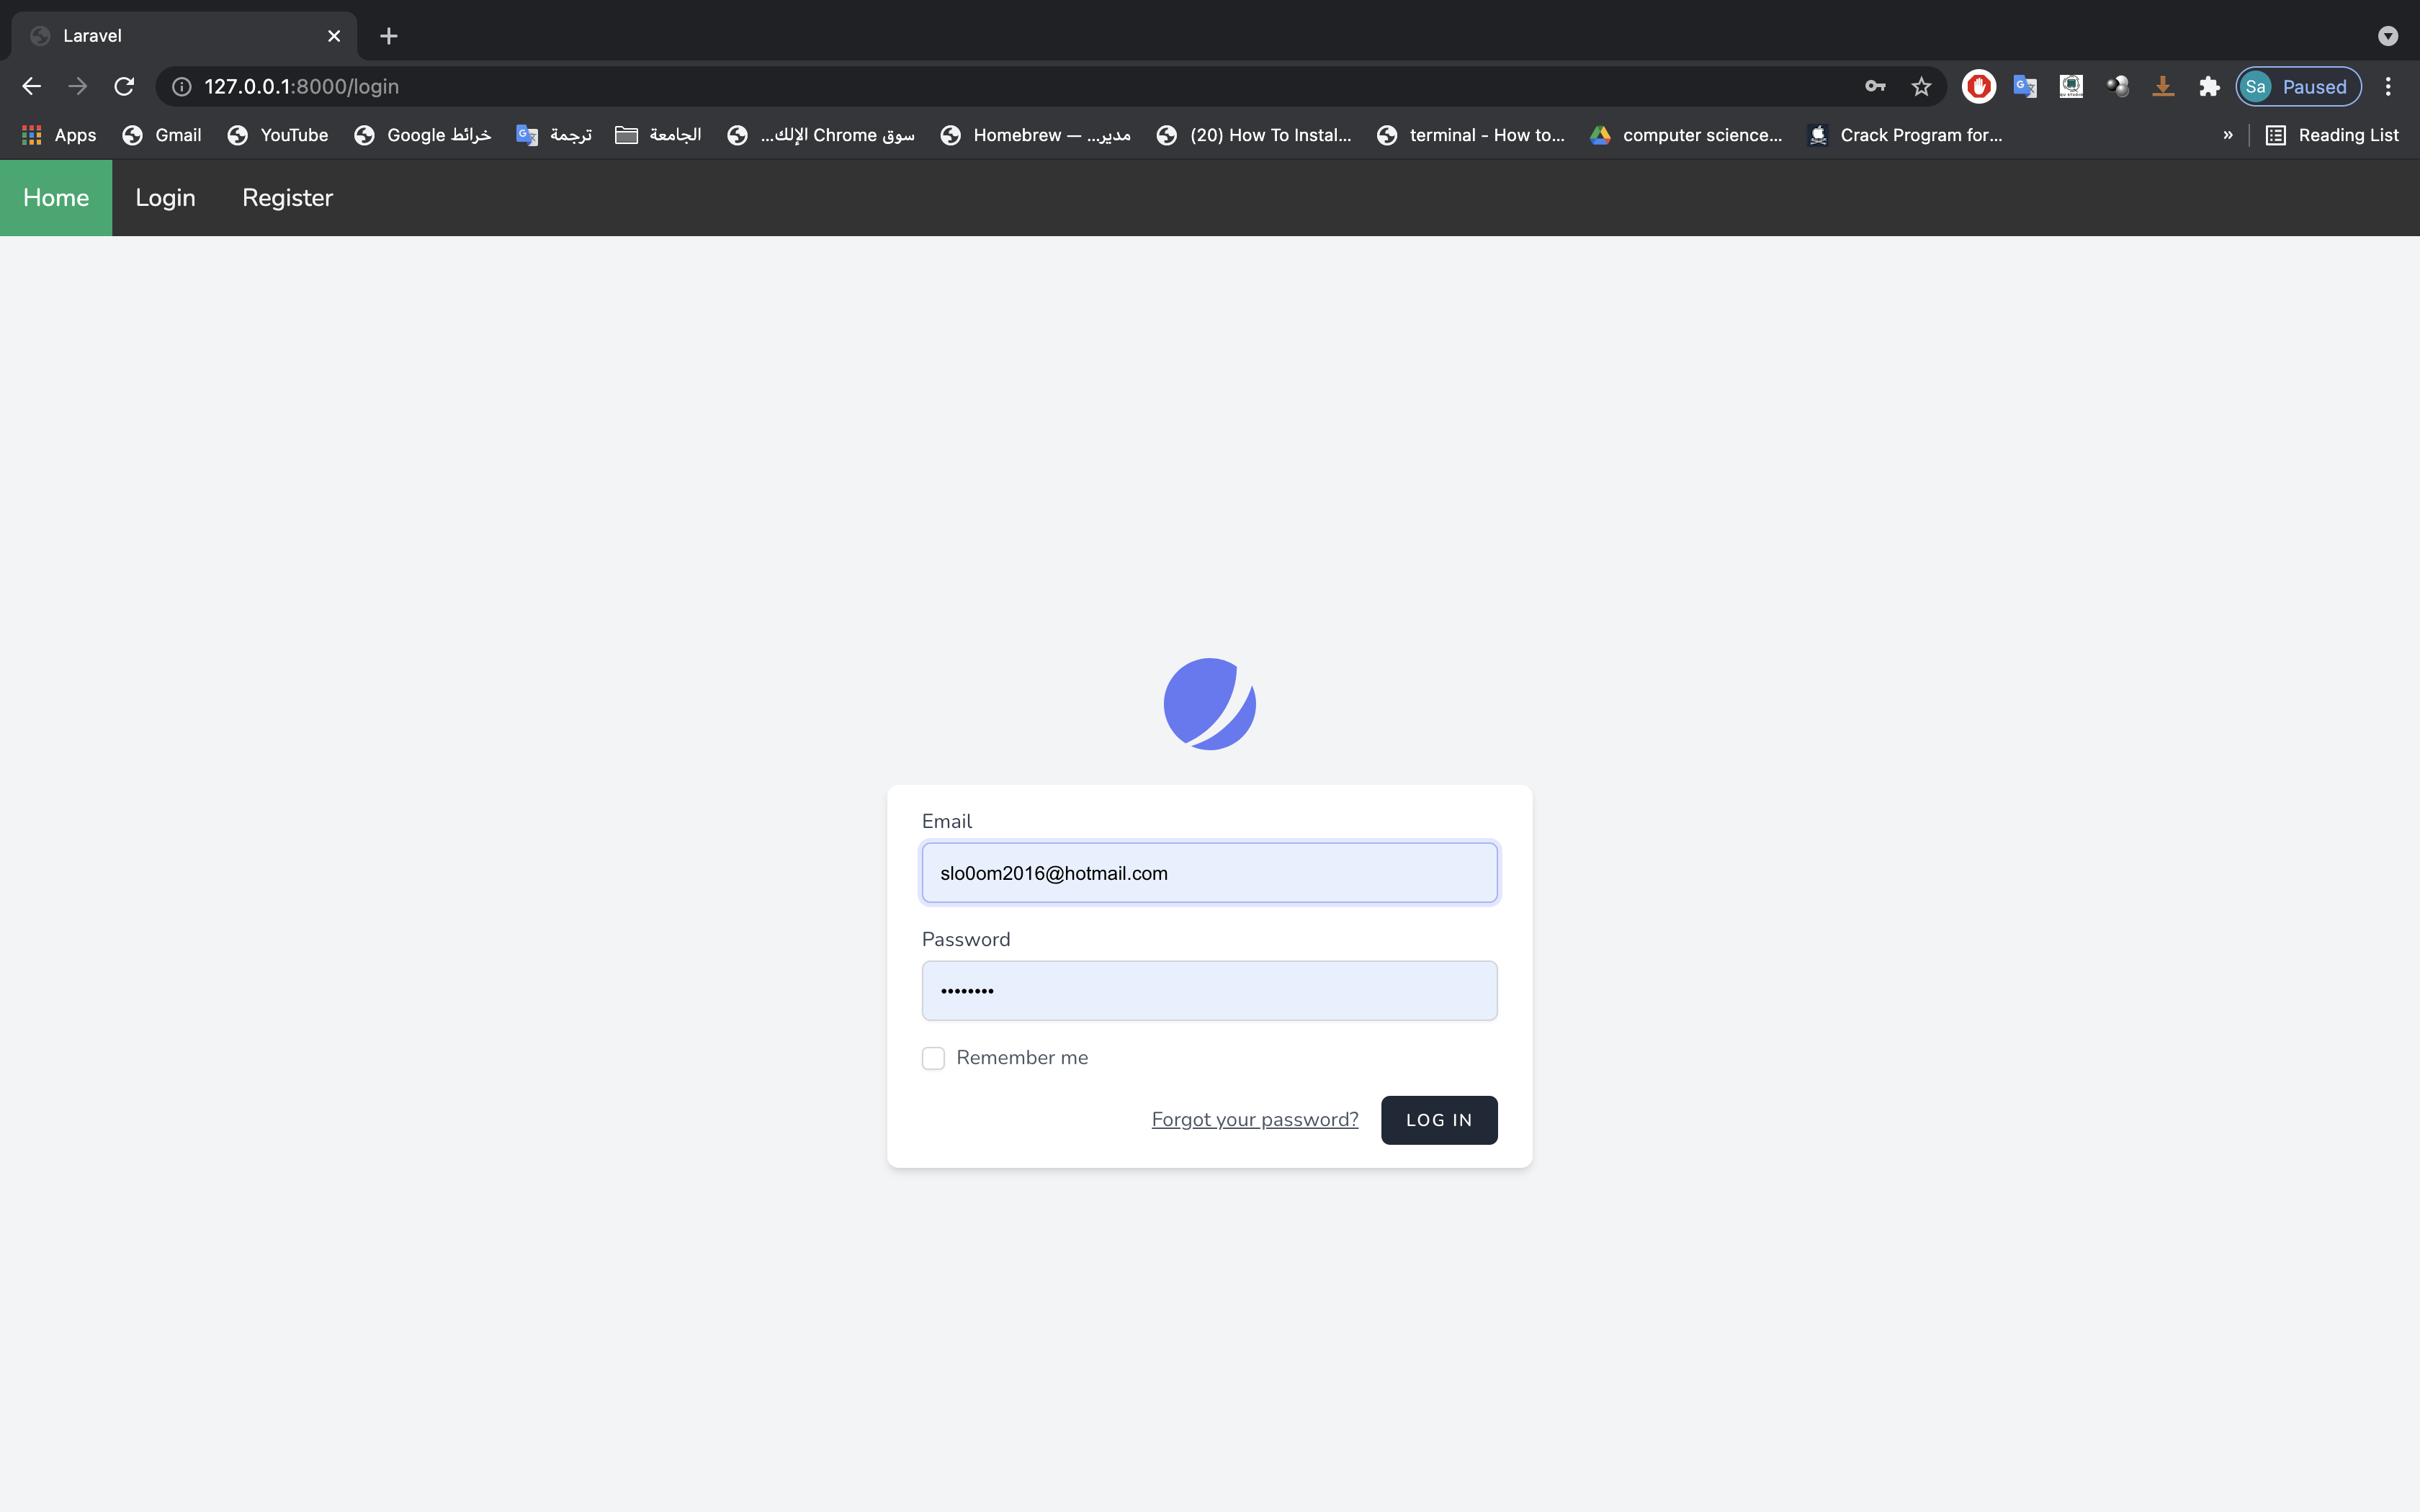The image size is (2420, 1512).
Task: Click the extensions puzzle piece icon
Action: (x=2208, y=86)
